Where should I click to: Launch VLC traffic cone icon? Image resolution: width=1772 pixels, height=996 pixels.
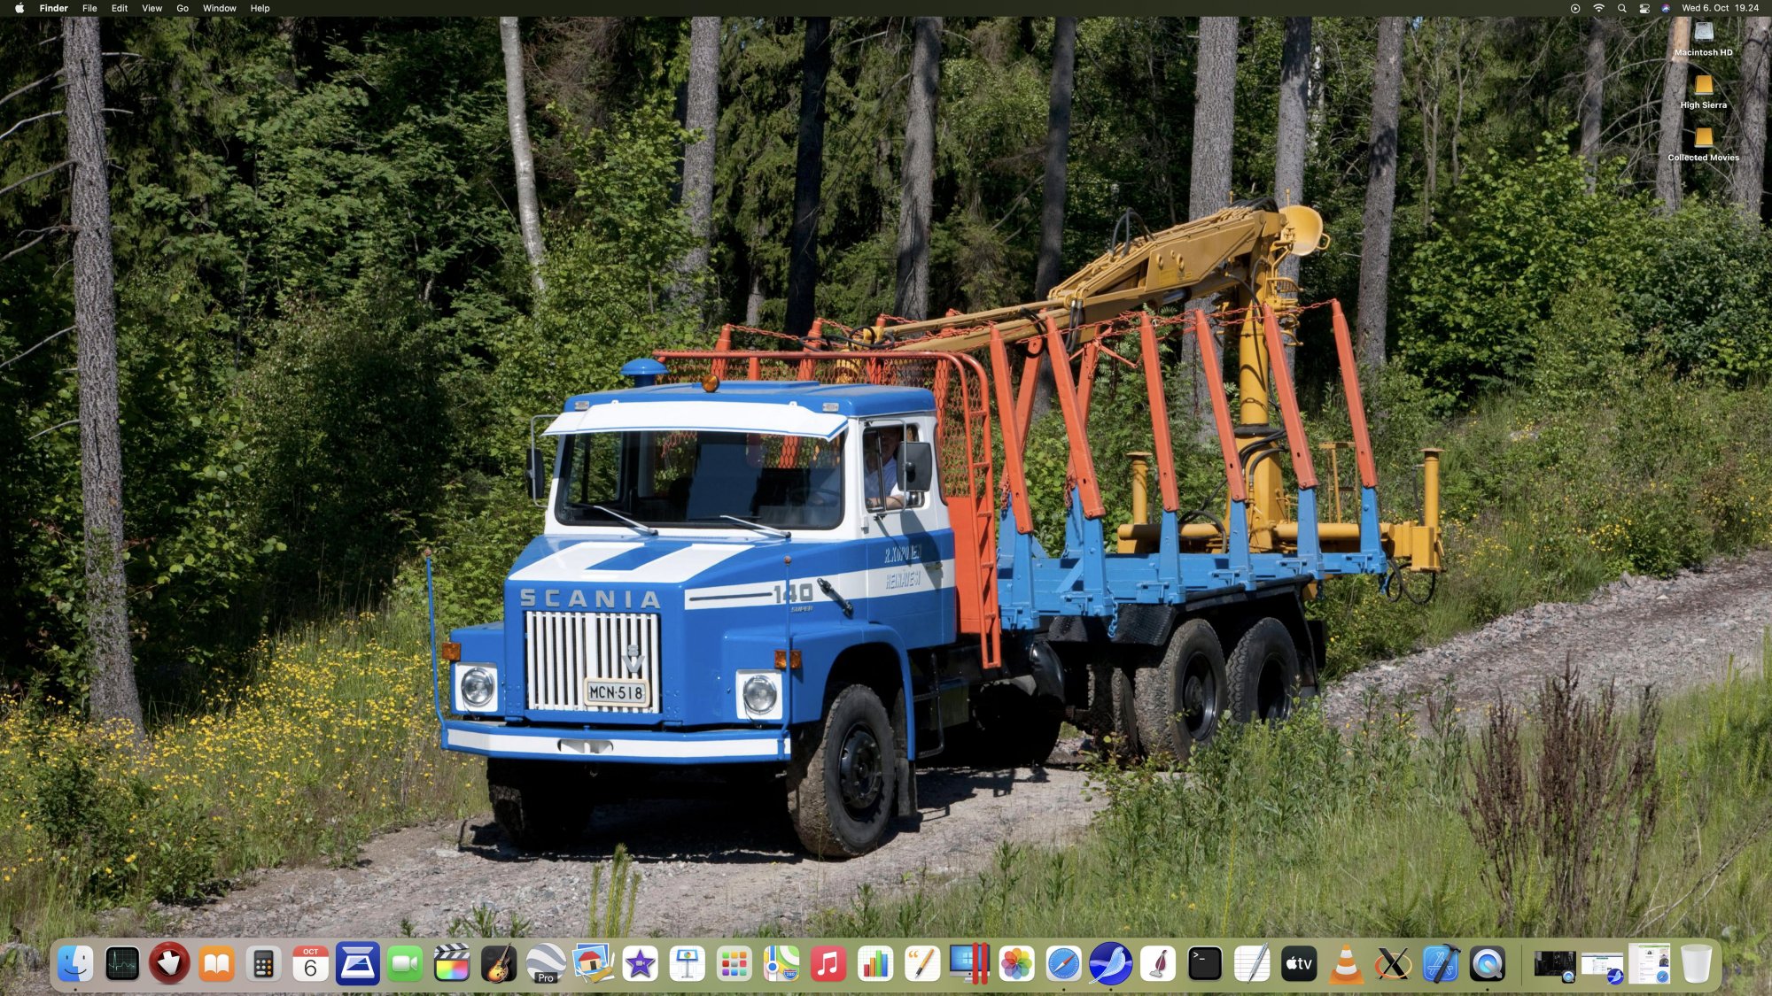pos(1346,964)
